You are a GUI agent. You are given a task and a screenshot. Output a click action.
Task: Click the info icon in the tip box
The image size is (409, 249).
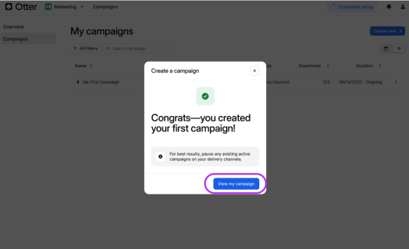[160, 156]
